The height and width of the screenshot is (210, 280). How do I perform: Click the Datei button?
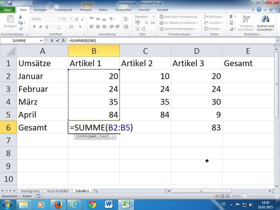[7, 10]
